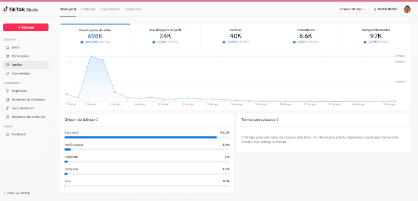This screenshot has width=418, height=201.
Task: Switch to the Visão geral tab
Action: coord(68,9)
